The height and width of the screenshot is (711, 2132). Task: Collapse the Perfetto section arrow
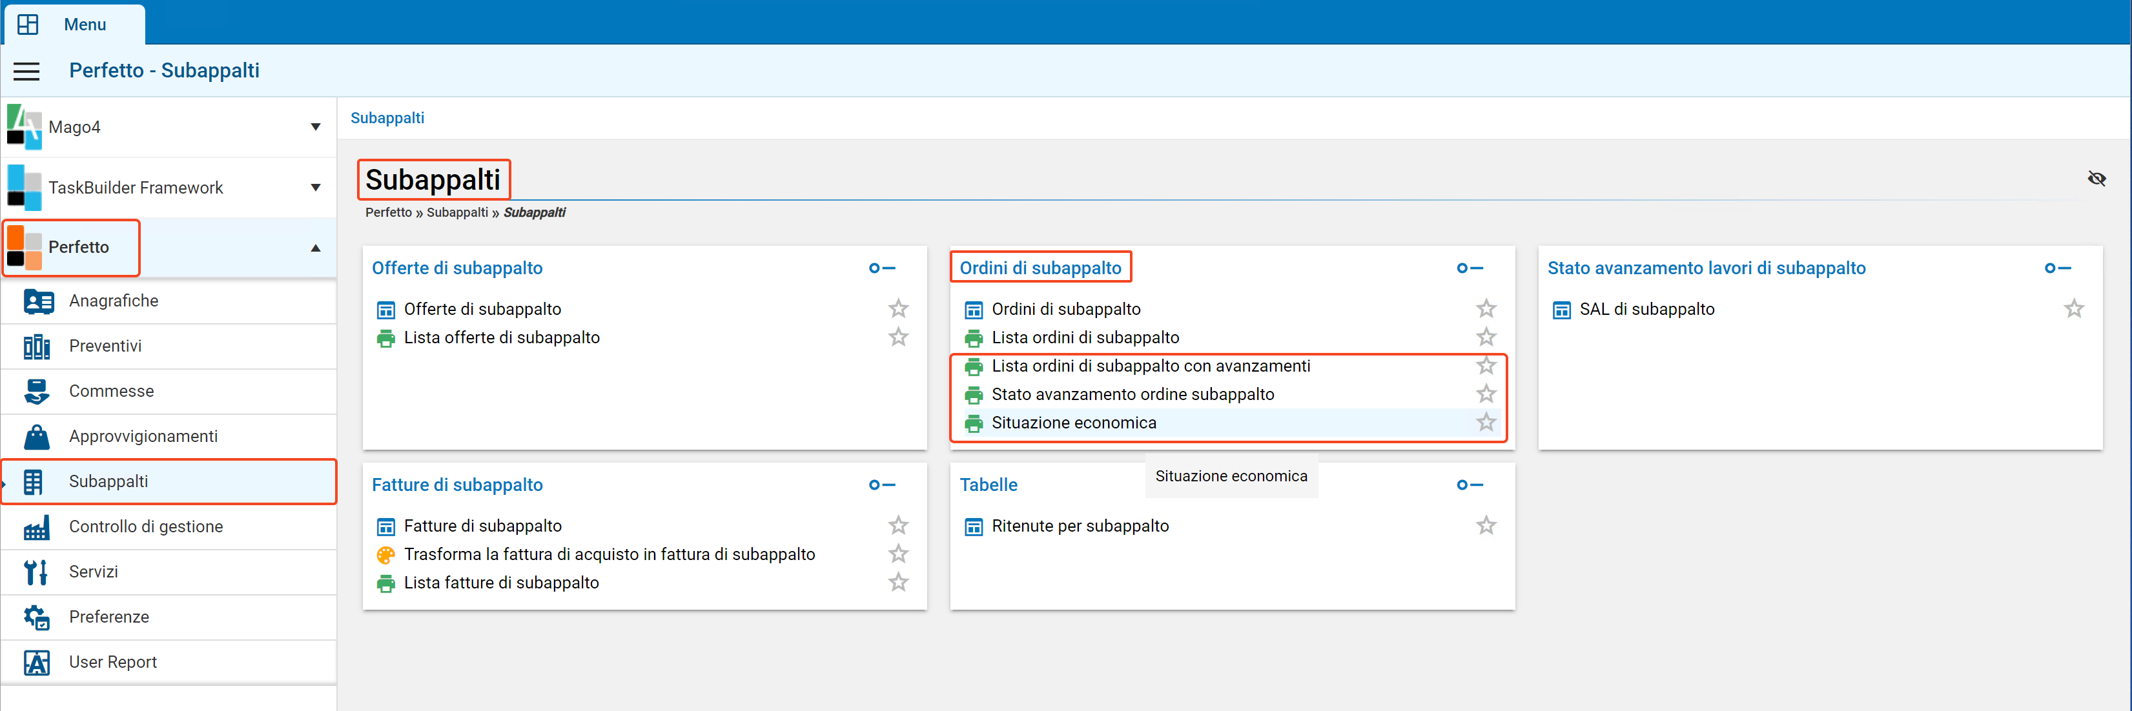(315, 247)
